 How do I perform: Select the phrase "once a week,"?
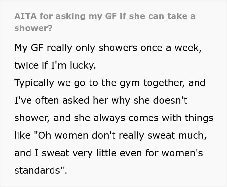point(171,48)
